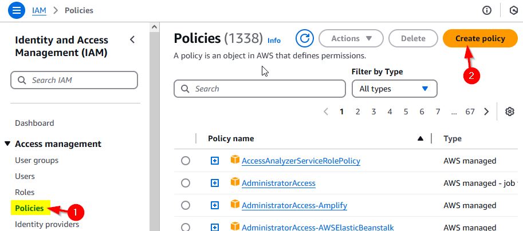Click the next page arrow

point(486,111)
